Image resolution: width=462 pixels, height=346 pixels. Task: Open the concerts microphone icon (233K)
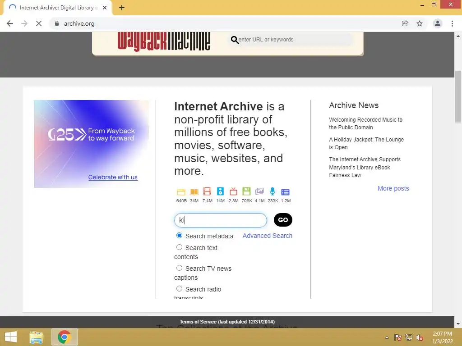(273, 191)
